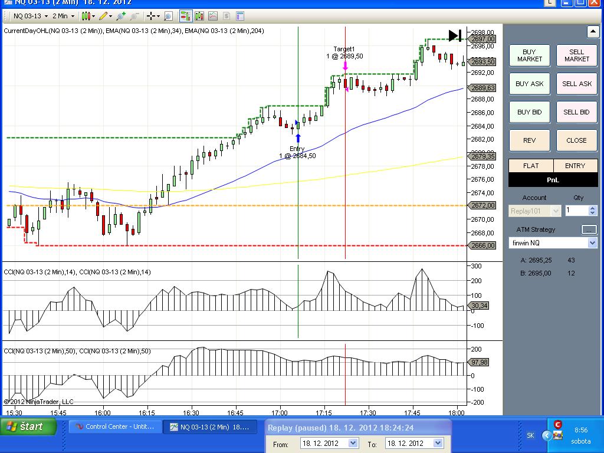
Task: Click the Qty input field
Action: pyautogui.click(x=577, y=211)
